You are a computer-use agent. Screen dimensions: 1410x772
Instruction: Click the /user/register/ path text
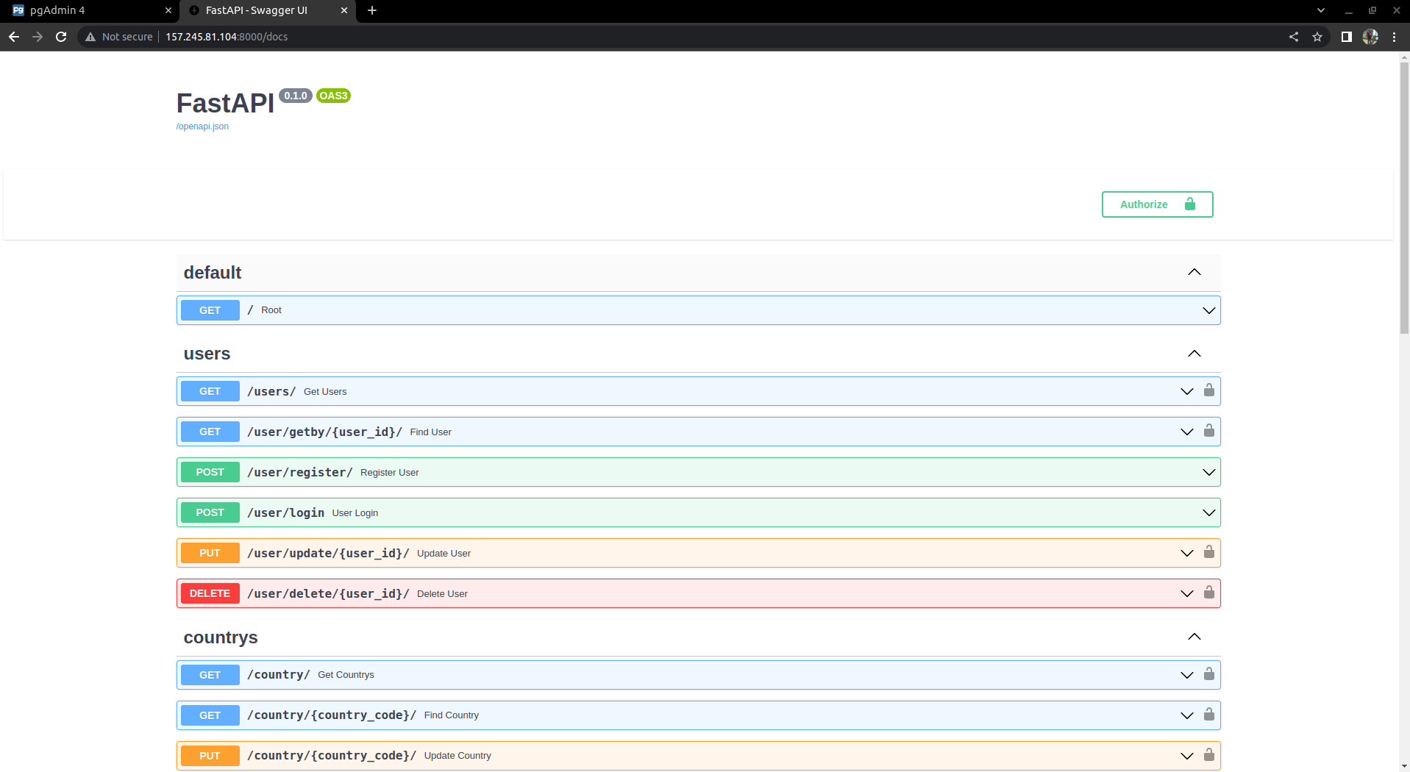click(x=300, y=472)
